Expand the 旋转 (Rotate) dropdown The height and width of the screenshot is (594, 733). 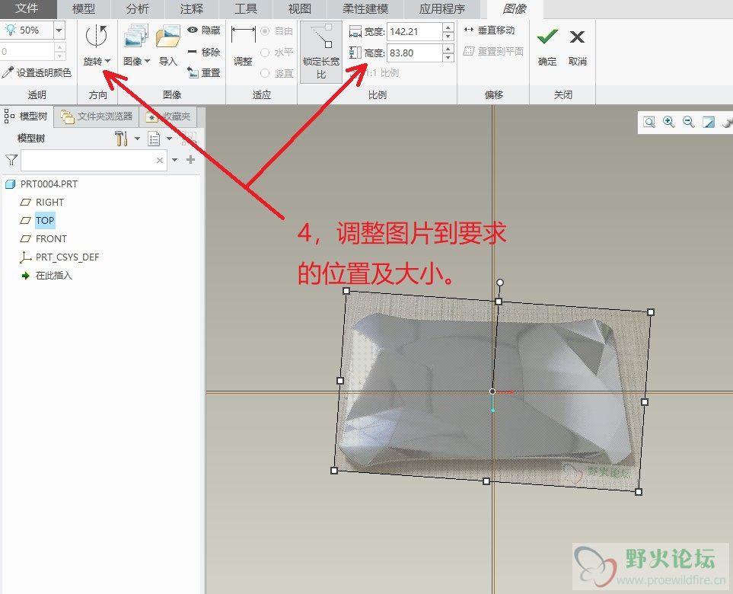click(97, 61)
